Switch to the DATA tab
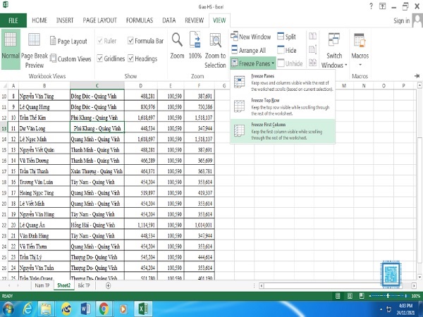The width and height of the screenshot is (423, 317). [x=169, y=20]
